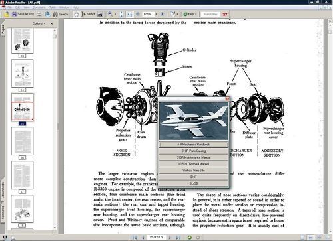Select Single Page layout icon
Viewport: 333px width, 241px height.
click(x=303, y=238)
